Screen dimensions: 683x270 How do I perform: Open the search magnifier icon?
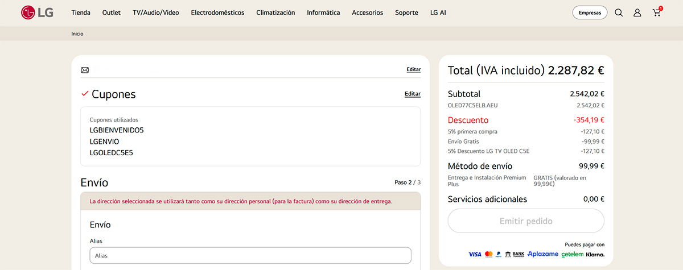[x=619, y=13]
